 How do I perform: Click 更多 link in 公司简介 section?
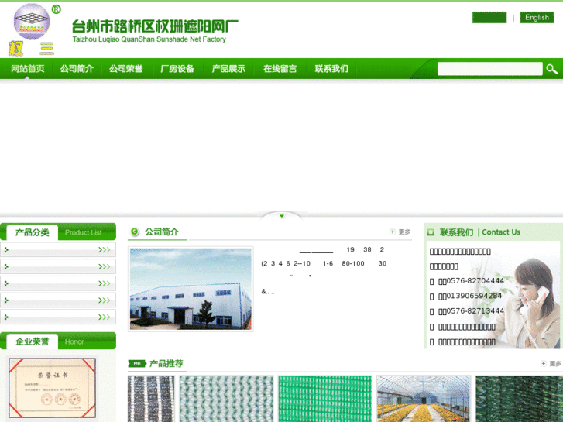(x=404, y=232)
